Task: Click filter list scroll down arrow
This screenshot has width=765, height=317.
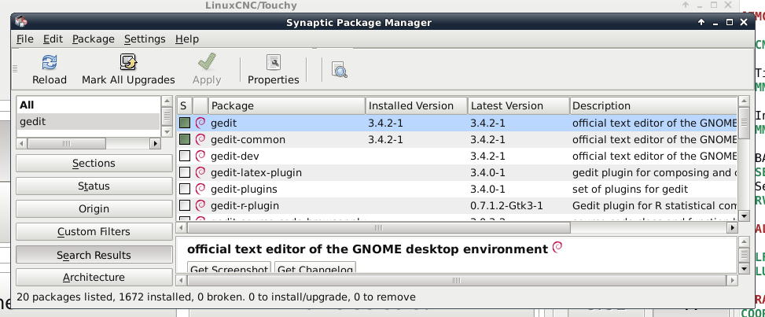Action: pyautogui.click(x=167, y=132)
